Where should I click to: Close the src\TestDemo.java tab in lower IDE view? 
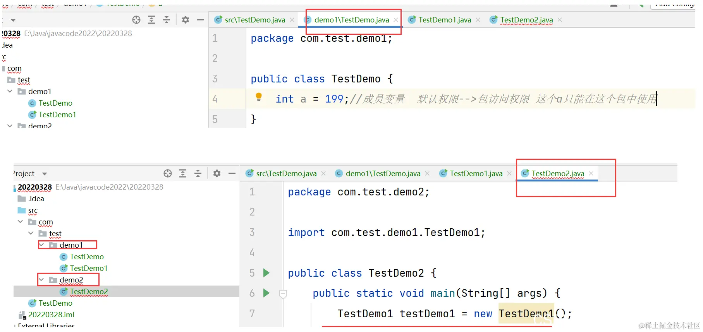(323, 173)
